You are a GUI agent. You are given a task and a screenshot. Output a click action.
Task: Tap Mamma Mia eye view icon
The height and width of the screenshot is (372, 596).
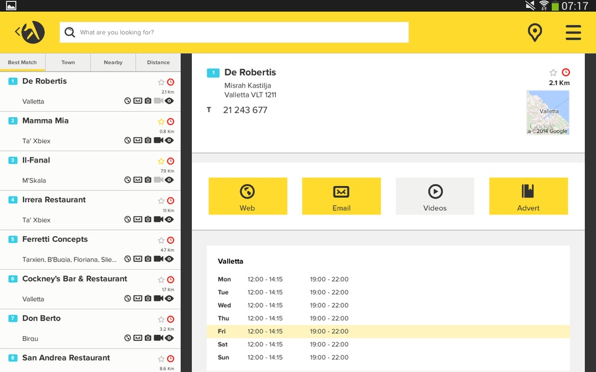(x=169, y=140)
